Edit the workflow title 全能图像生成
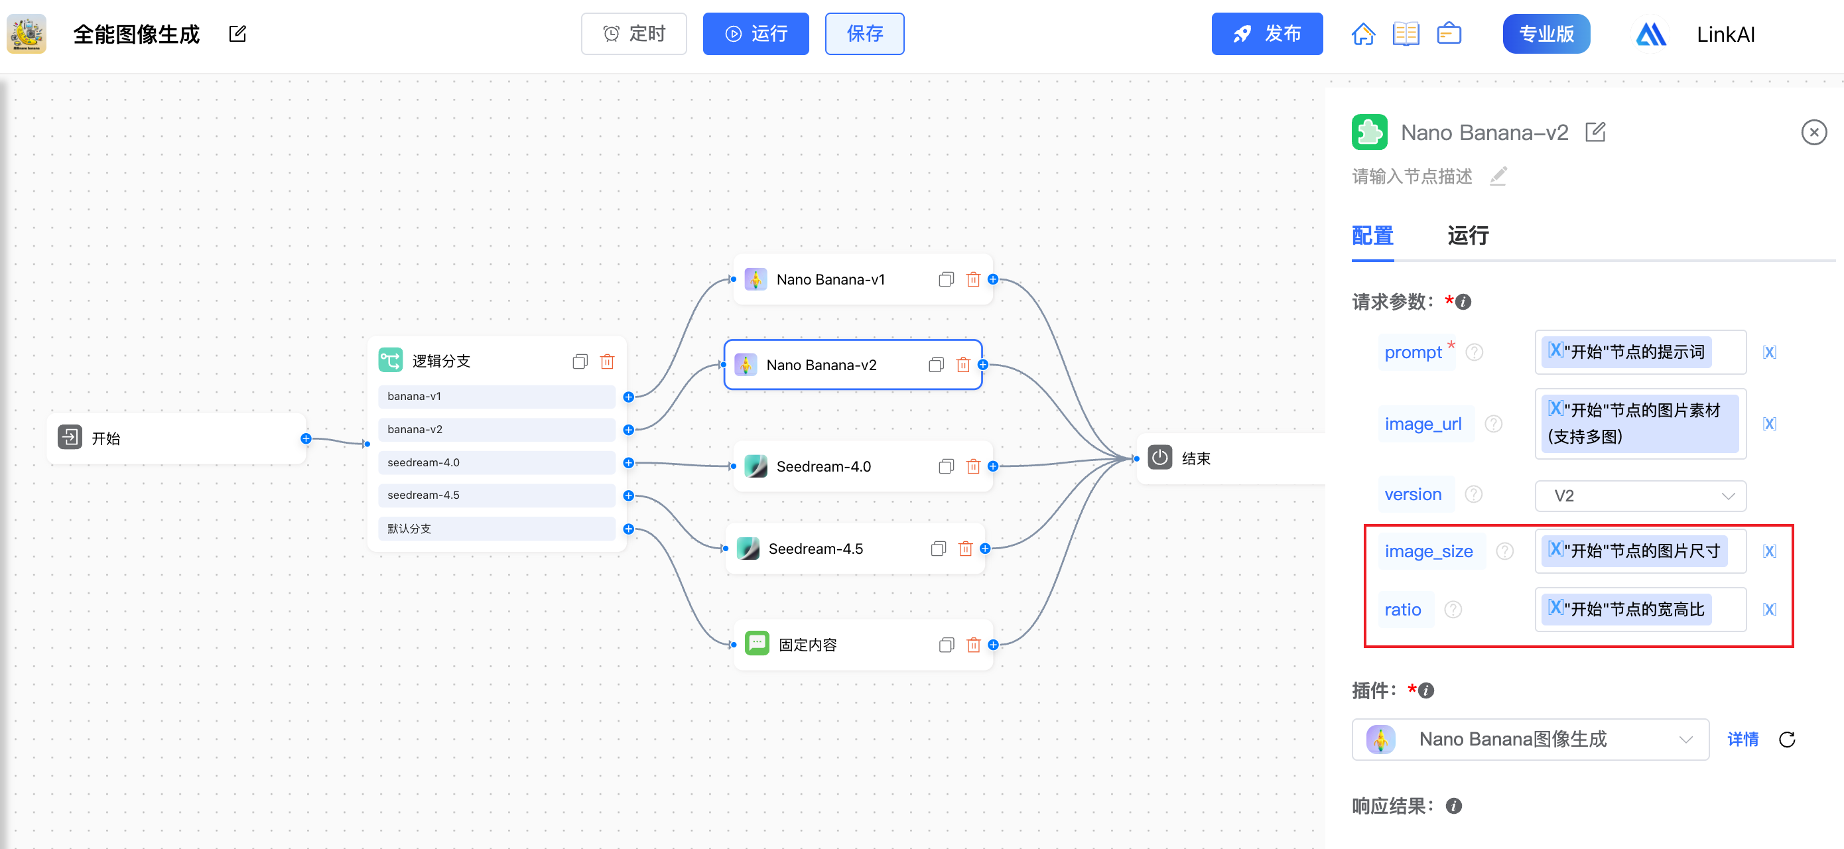Image resolution: width=1844 pixels, height=849 pixels. coord(237,34)
